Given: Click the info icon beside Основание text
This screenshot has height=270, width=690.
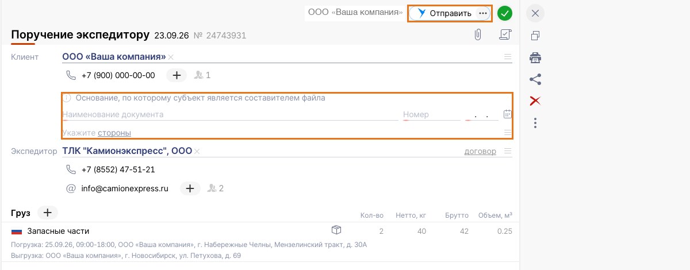Looking at the screenshot, I should pos(67,98).
